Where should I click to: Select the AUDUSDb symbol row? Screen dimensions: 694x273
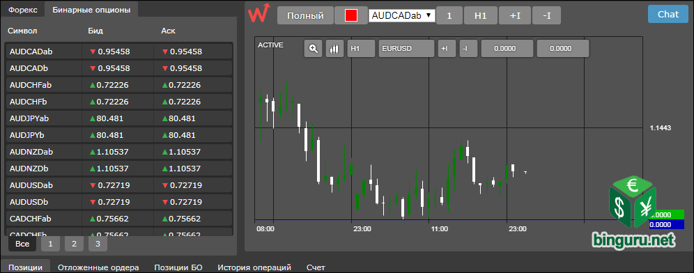pyautogui.click(x=119, y=202)
